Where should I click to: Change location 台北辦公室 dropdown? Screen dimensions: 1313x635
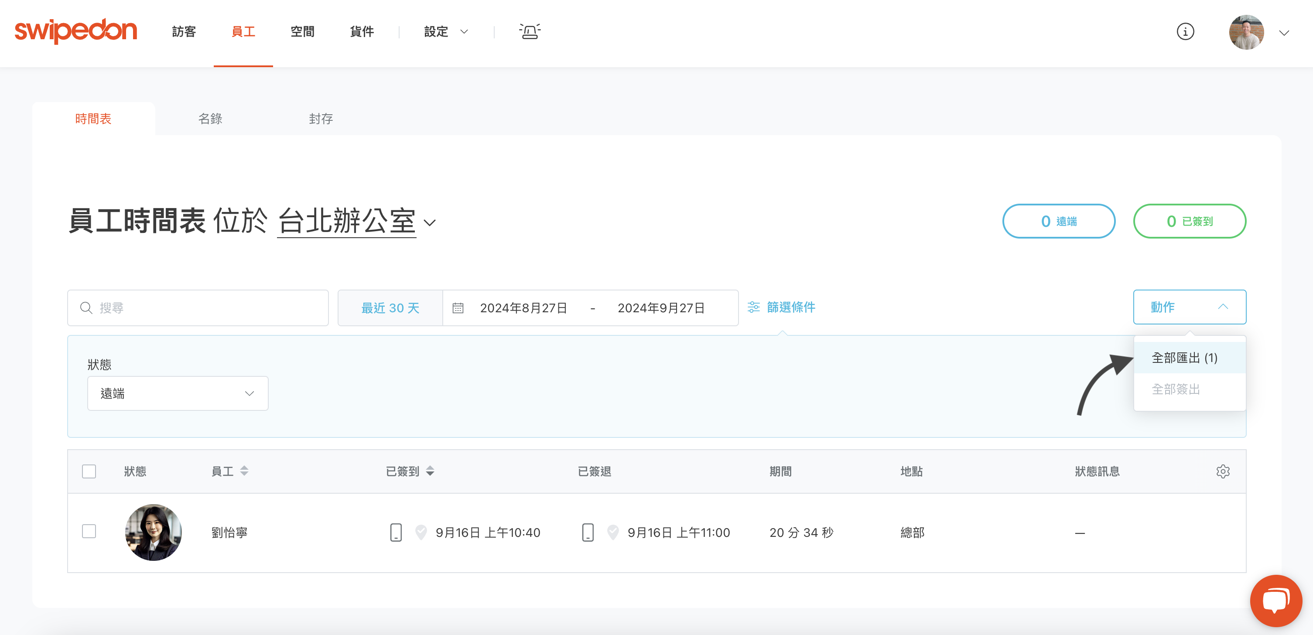[356, 221]
